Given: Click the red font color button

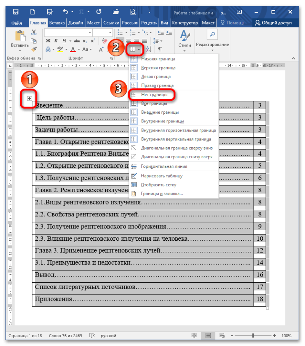Looking at the screenshot, I should tap(73, 49).
